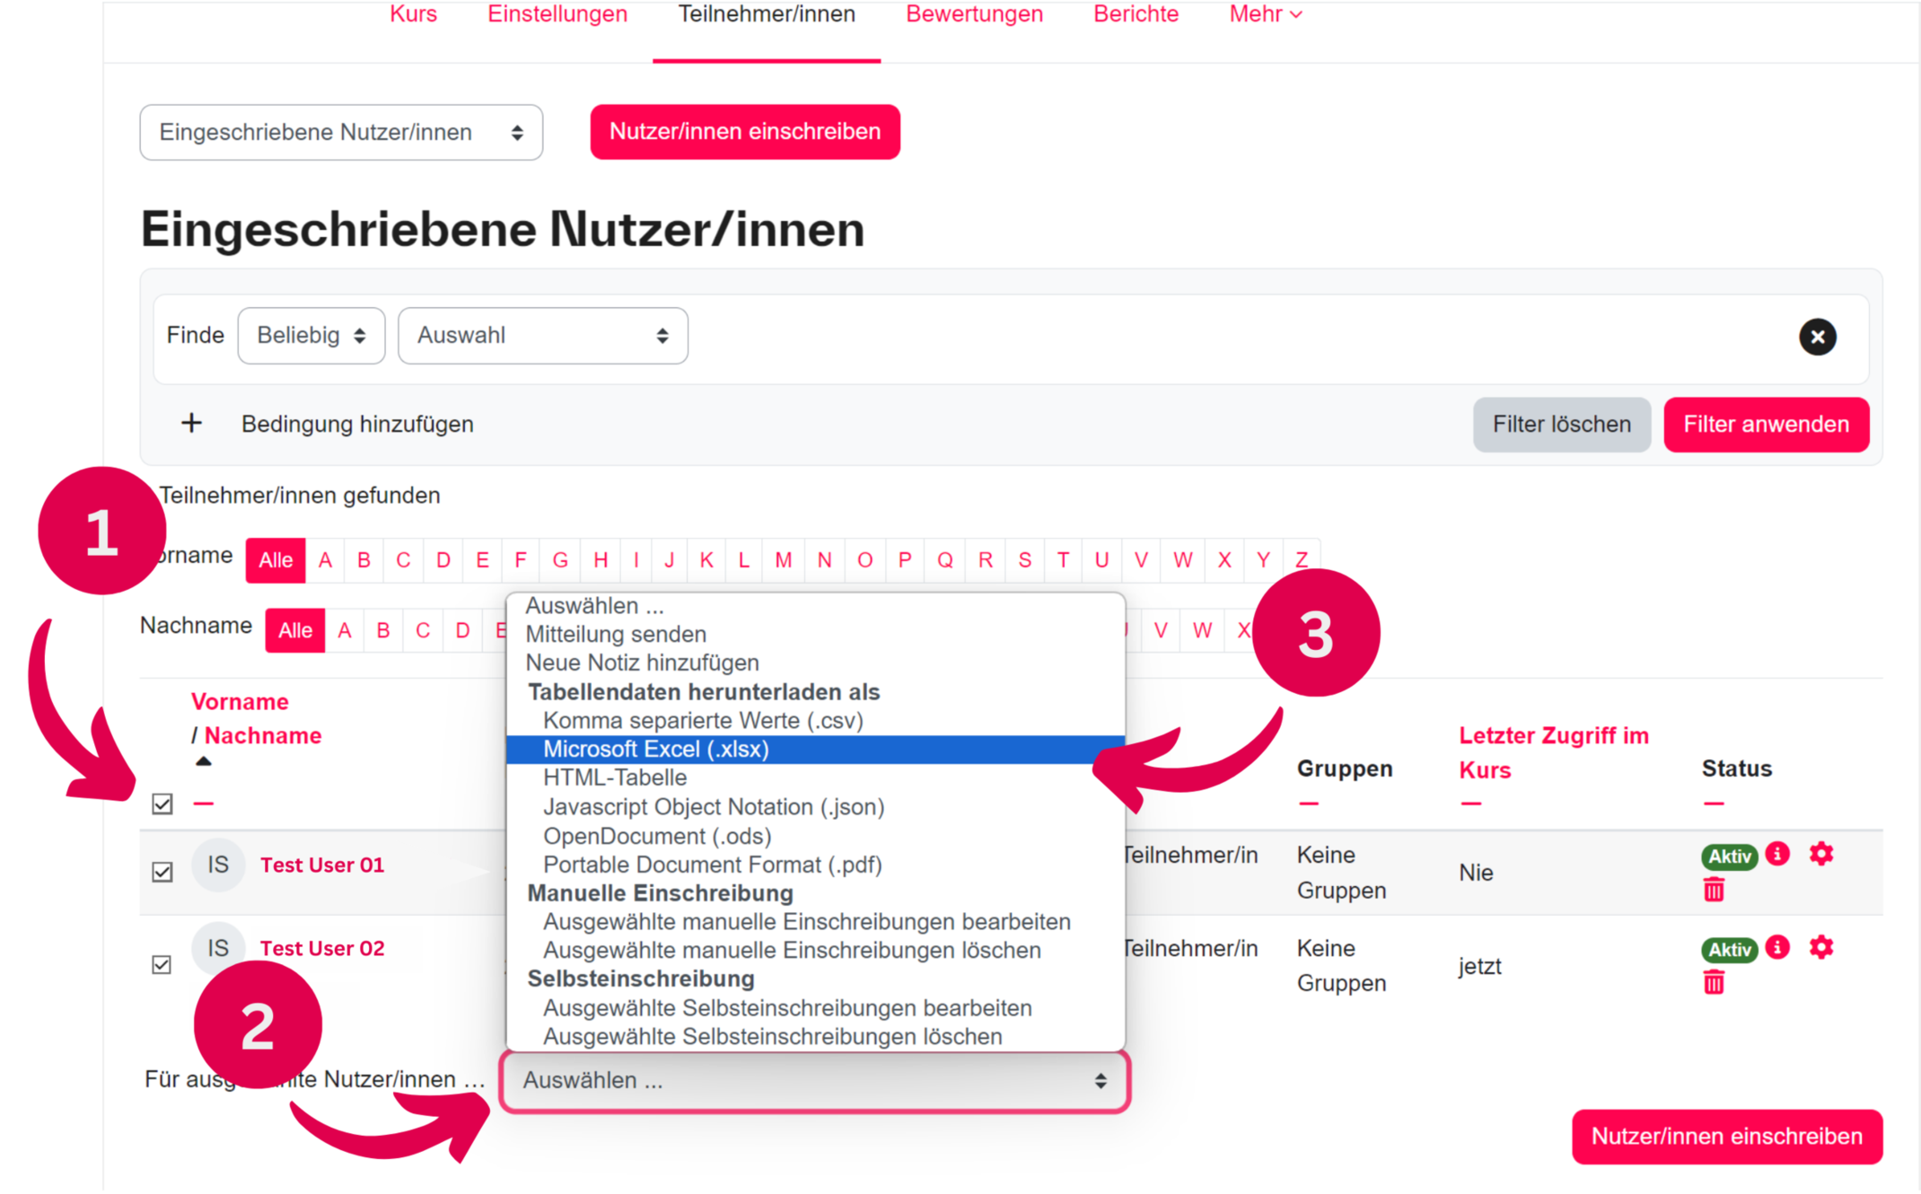
Task: Switch to the Bewertungen tab
Action: tap(974, 13)
